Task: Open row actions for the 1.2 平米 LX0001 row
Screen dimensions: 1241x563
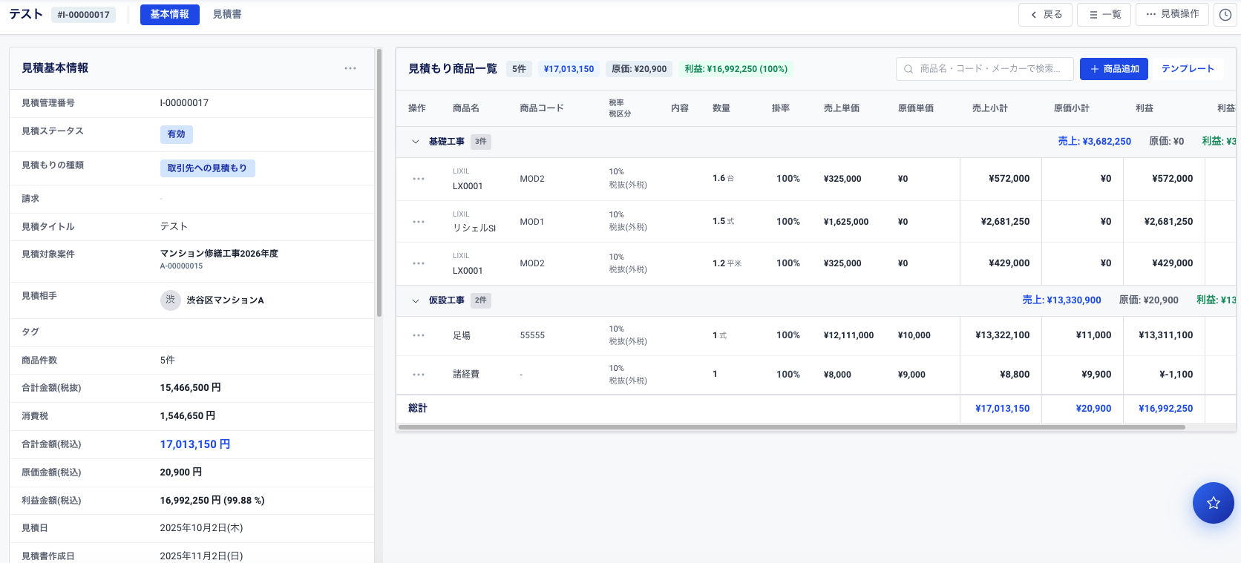Action: coord(419,263)
